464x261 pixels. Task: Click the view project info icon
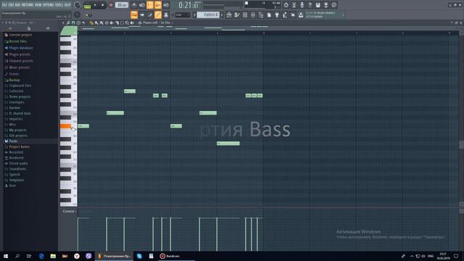pyautogui.click(x=333, y=5)
